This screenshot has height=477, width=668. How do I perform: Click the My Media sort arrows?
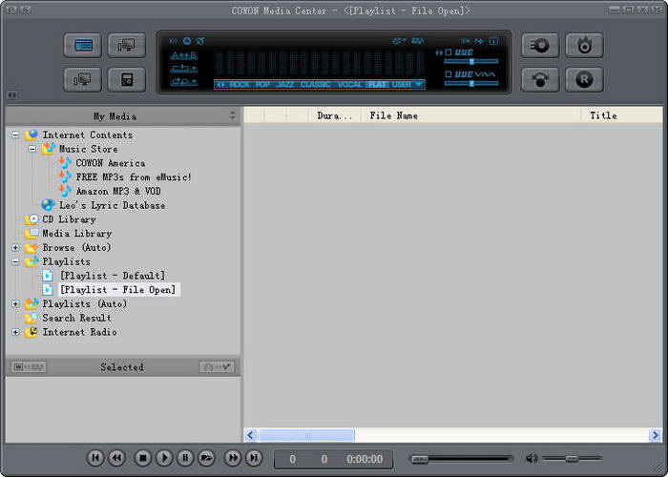(233, 115)
